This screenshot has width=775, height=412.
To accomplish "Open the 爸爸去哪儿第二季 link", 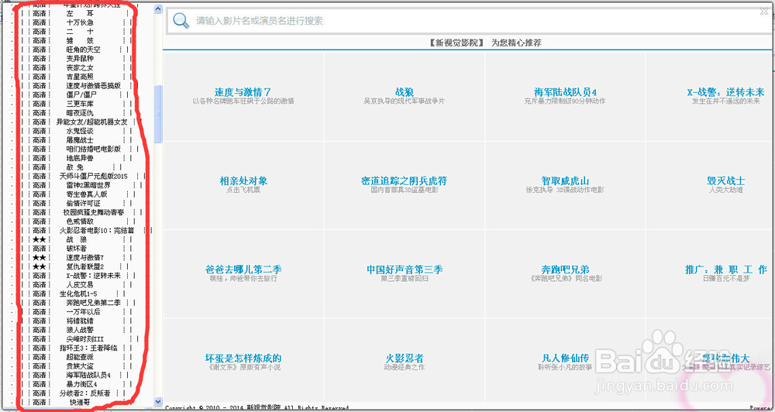I will tap(243, 270).
